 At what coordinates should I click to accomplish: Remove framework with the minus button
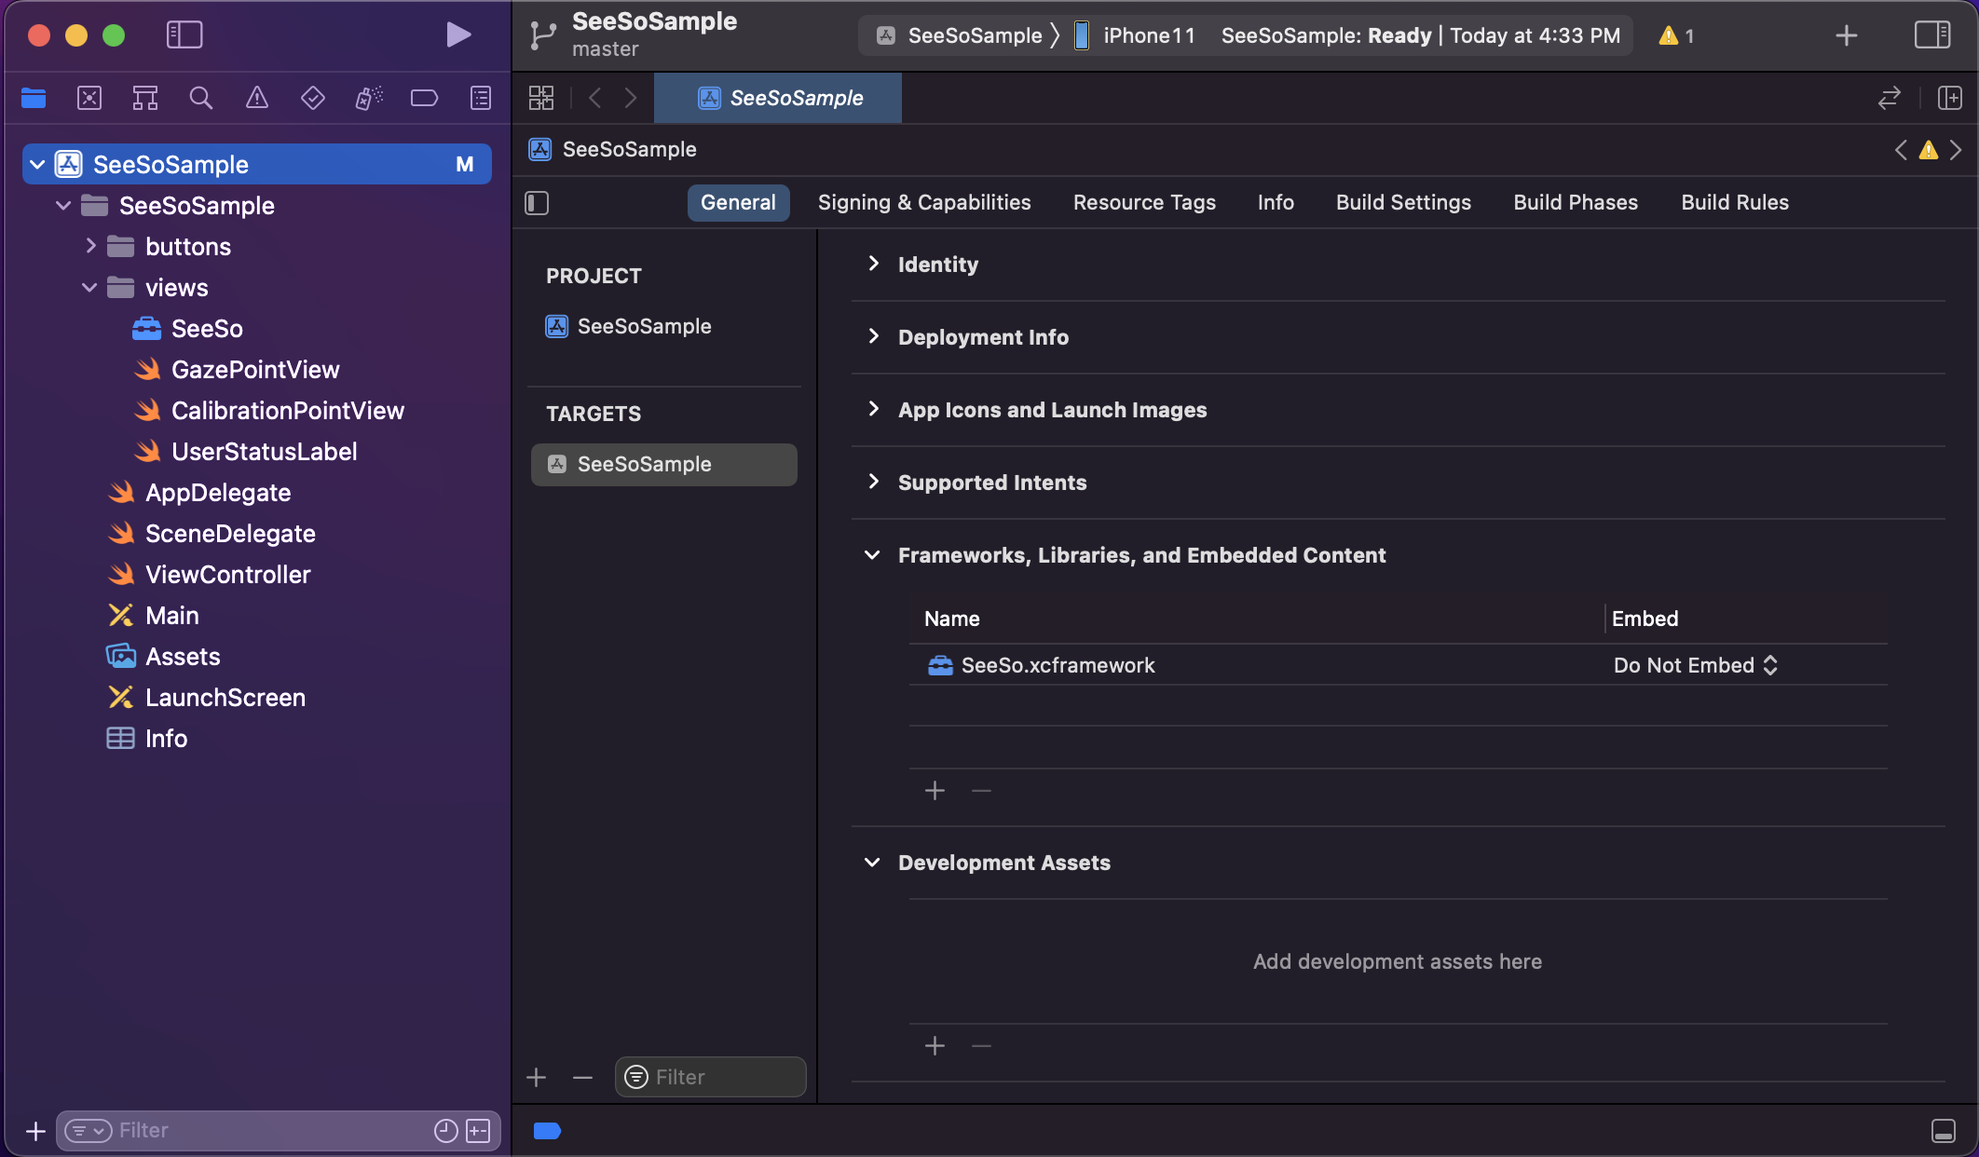point(981,791)
